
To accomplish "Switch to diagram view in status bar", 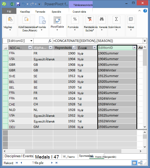I will [140, 163].
